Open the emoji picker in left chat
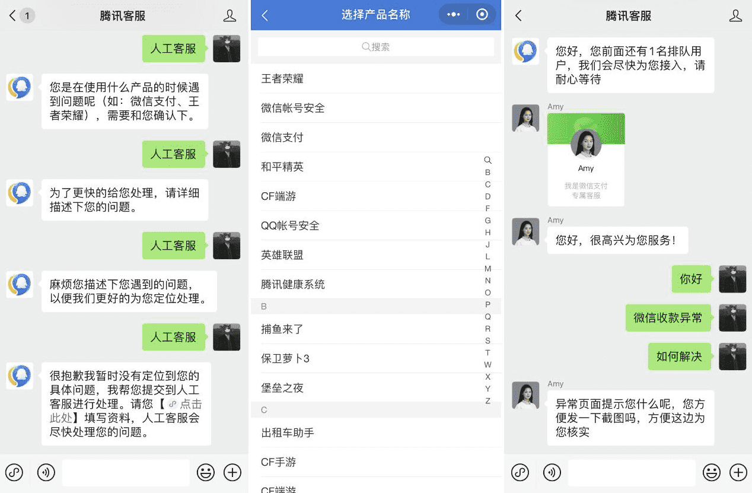This screenshot has width=752, height=493. click(x=206, y=472)
